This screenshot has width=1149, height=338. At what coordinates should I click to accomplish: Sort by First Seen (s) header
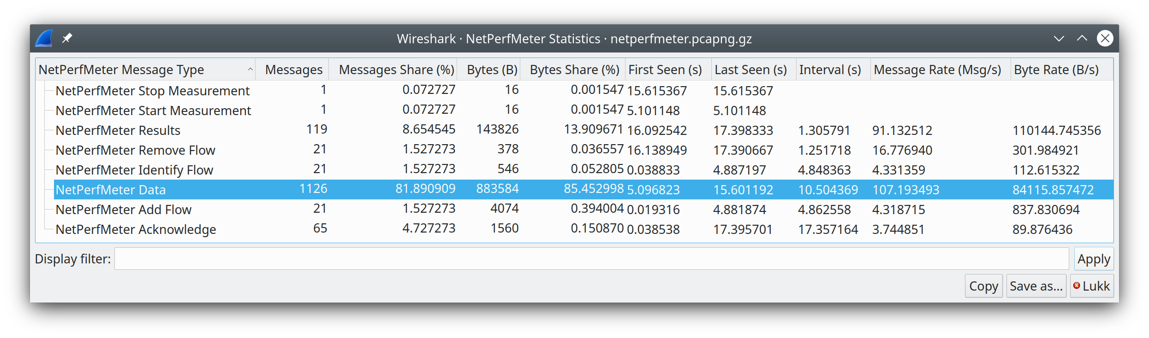pos(665,70)
